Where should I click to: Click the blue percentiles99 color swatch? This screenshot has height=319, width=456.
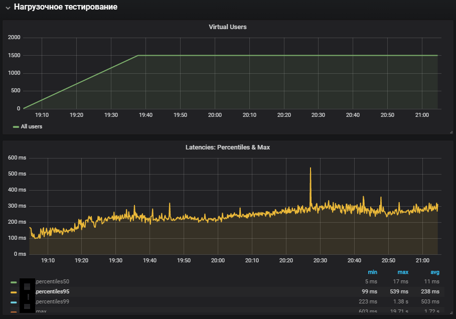[14, 302]
